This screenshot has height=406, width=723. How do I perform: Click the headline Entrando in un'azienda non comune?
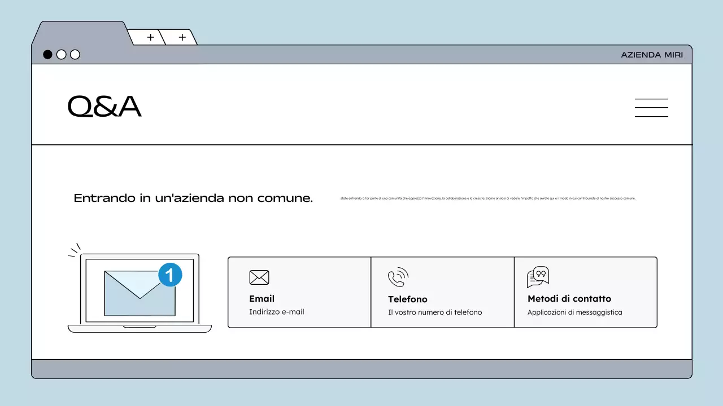click(193, 198)
